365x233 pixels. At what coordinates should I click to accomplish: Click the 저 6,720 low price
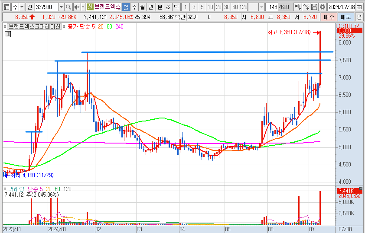click(x=306, y=17)
